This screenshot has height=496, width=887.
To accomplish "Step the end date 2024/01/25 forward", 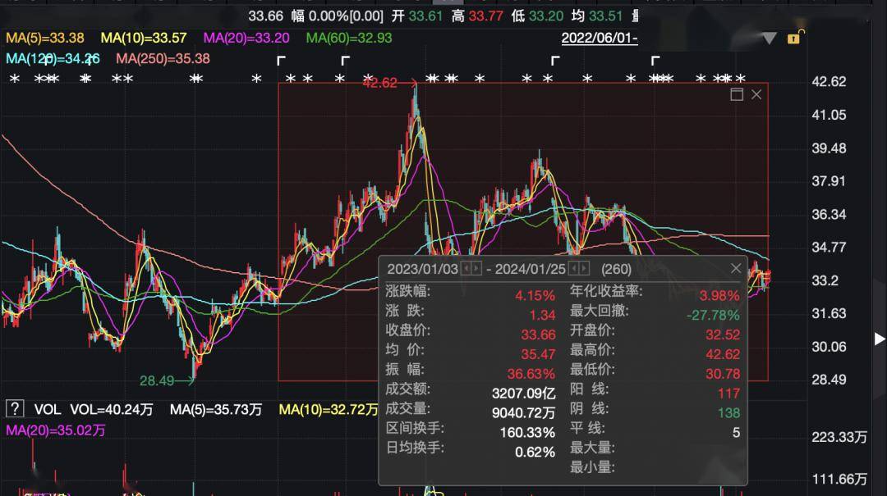I will 585,269.
